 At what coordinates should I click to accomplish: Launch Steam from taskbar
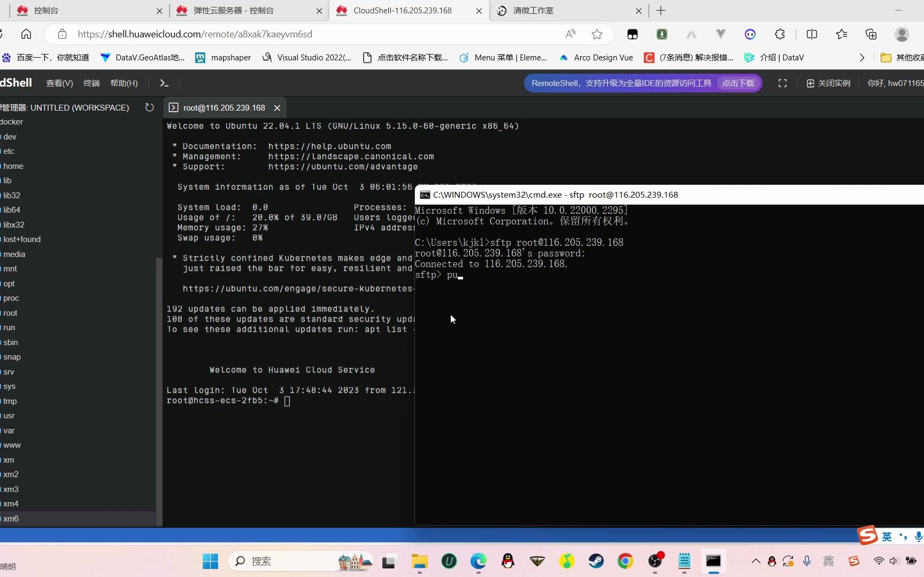(596, 561)
